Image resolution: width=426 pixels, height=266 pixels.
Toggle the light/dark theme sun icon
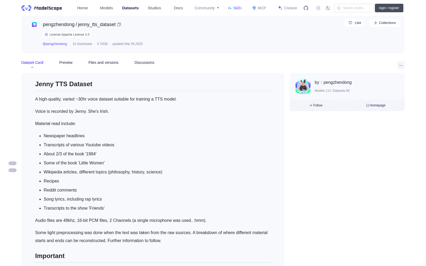point(318,8)
